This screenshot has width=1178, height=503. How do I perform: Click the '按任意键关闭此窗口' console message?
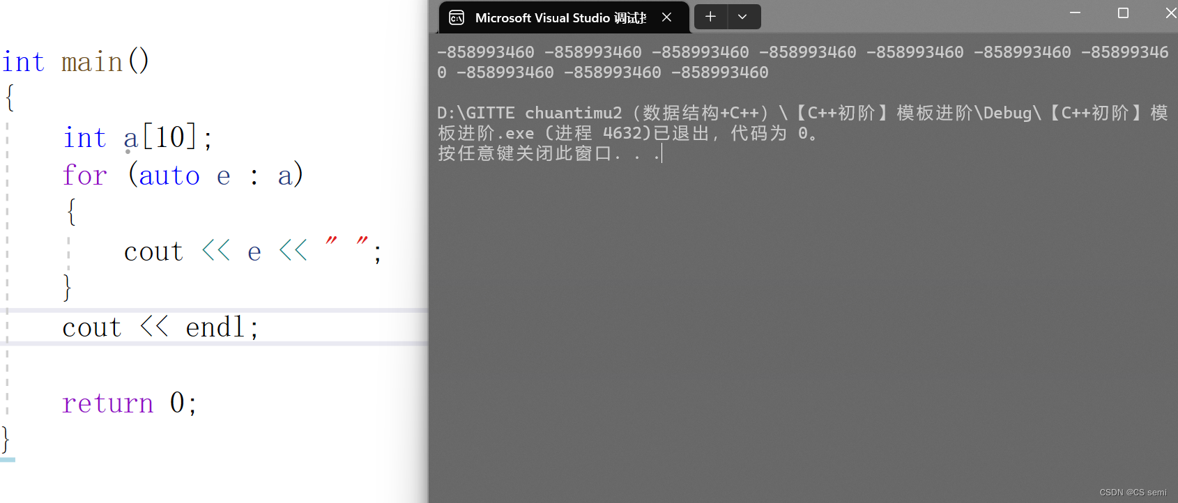(x=549, y=153)
